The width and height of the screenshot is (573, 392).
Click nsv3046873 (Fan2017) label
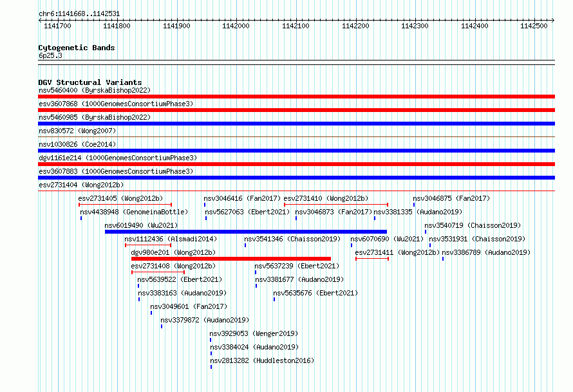[x=333, y=212]
